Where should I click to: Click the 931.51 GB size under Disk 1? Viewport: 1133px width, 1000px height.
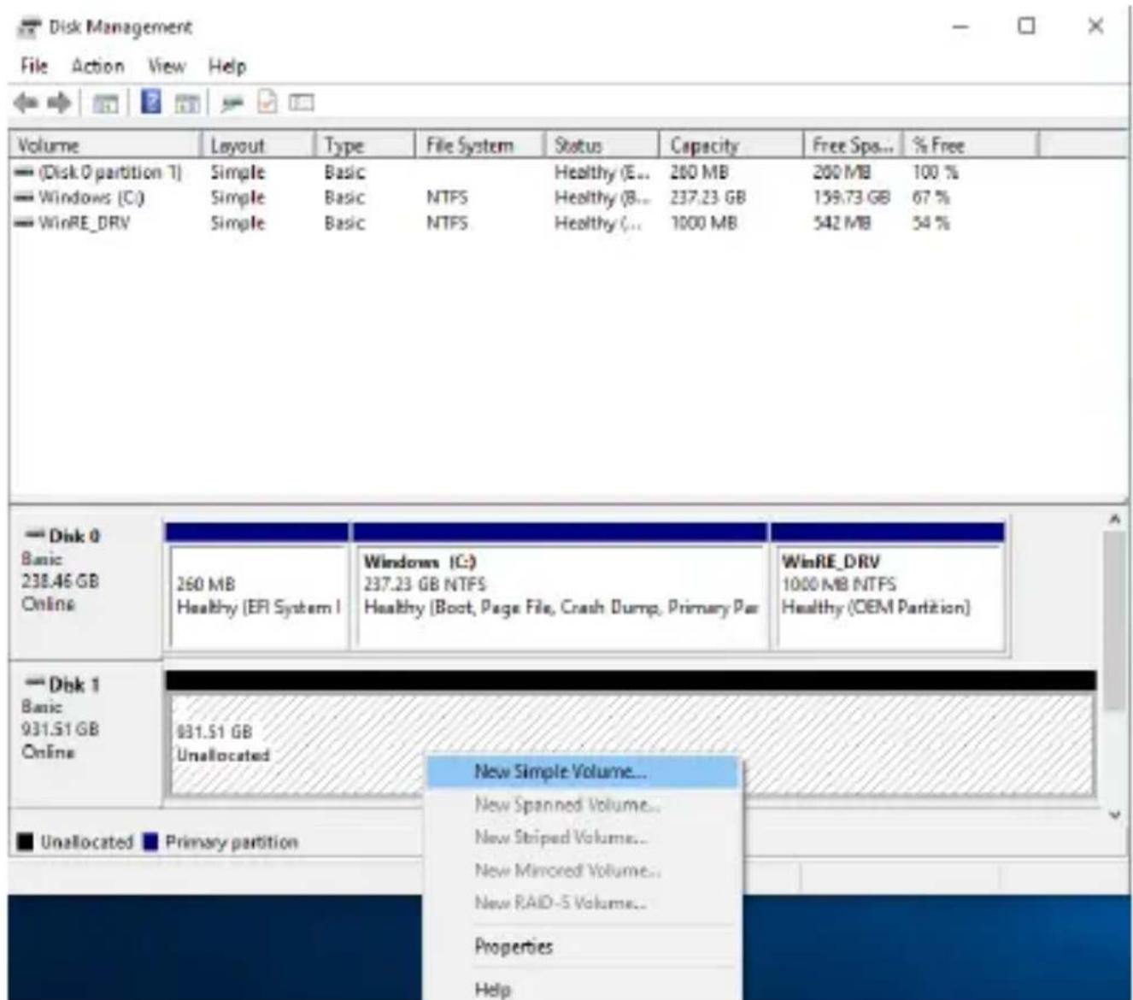pos(60,729)
